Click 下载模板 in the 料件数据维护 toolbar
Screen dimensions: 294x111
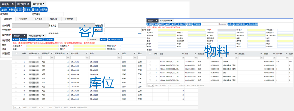pyautogui.click(x=197, y=24)
